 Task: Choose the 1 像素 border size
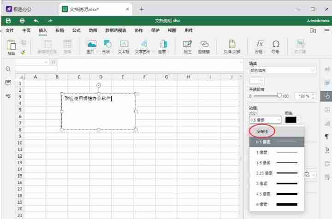(277, 152)
